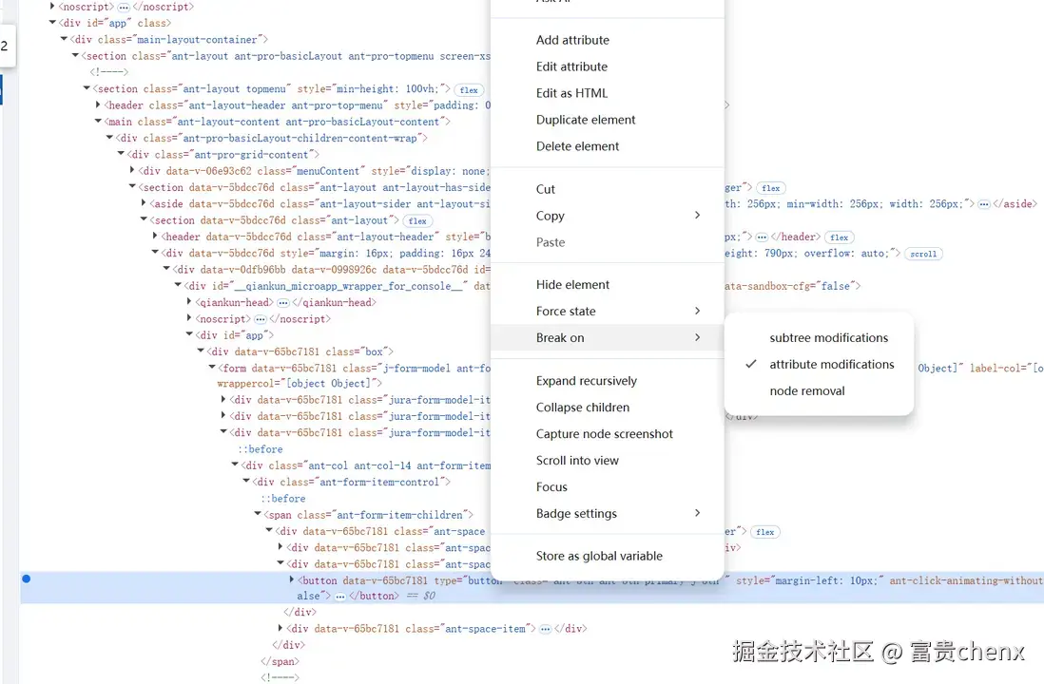The image size is (1044, 684).
Task: Choose Delete element menu entry
Action: [608, 146]
